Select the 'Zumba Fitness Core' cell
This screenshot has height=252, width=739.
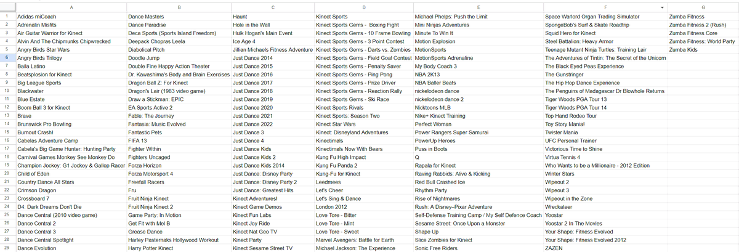click(703, 33)
